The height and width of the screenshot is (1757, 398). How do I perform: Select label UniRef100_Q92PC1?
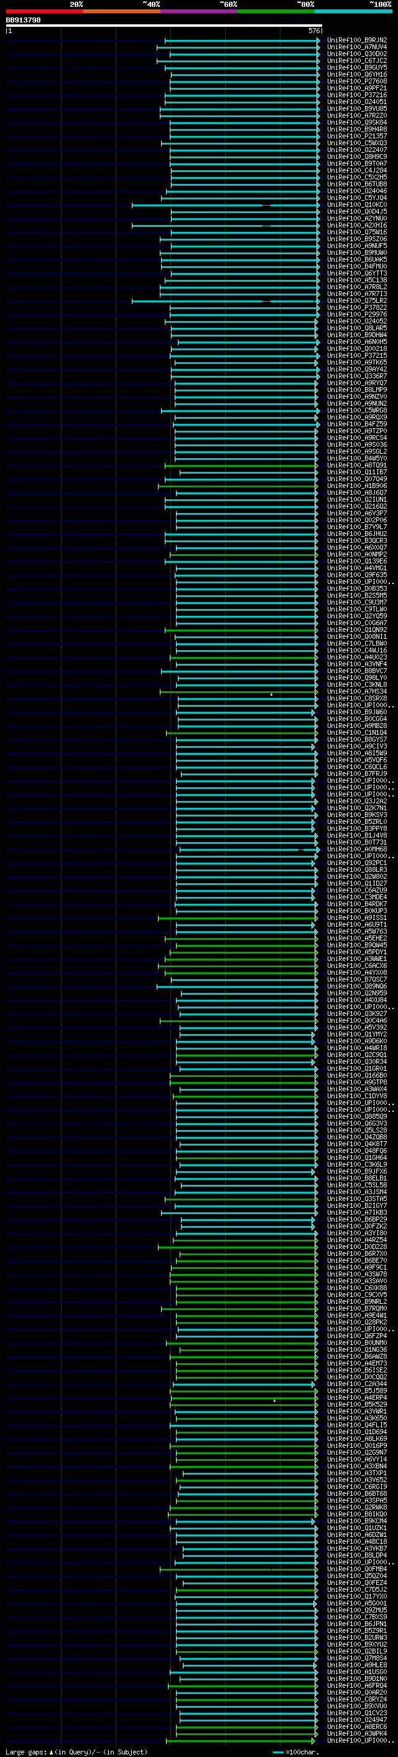tap(357, 863)
